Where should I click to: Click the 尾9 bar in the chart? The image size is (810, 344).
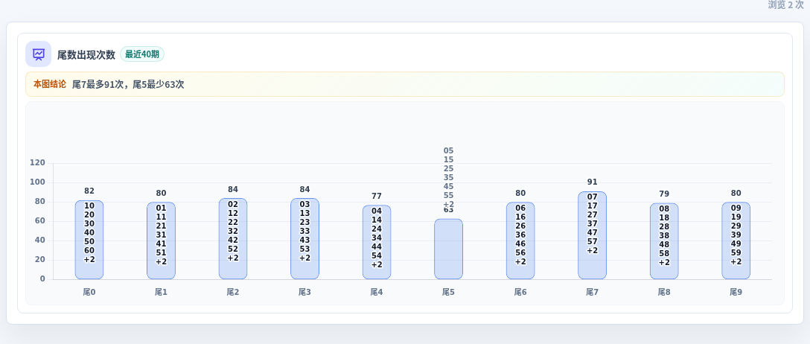pyautogui.click(x=736, y=241)
